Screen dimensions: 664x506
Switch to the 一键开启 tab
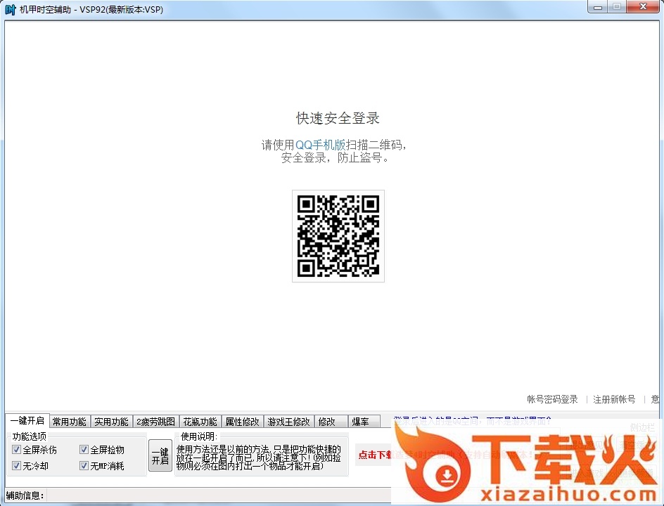(x=27, y=421)
